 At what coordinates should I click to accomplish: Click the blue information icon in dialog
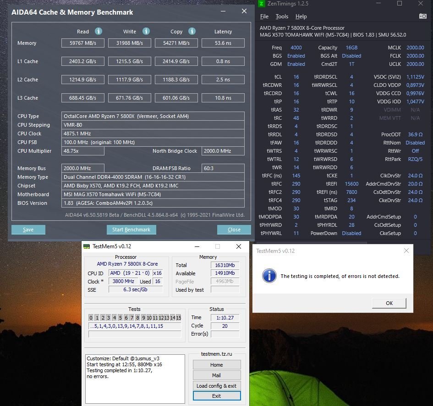click(x=269, y=276)
